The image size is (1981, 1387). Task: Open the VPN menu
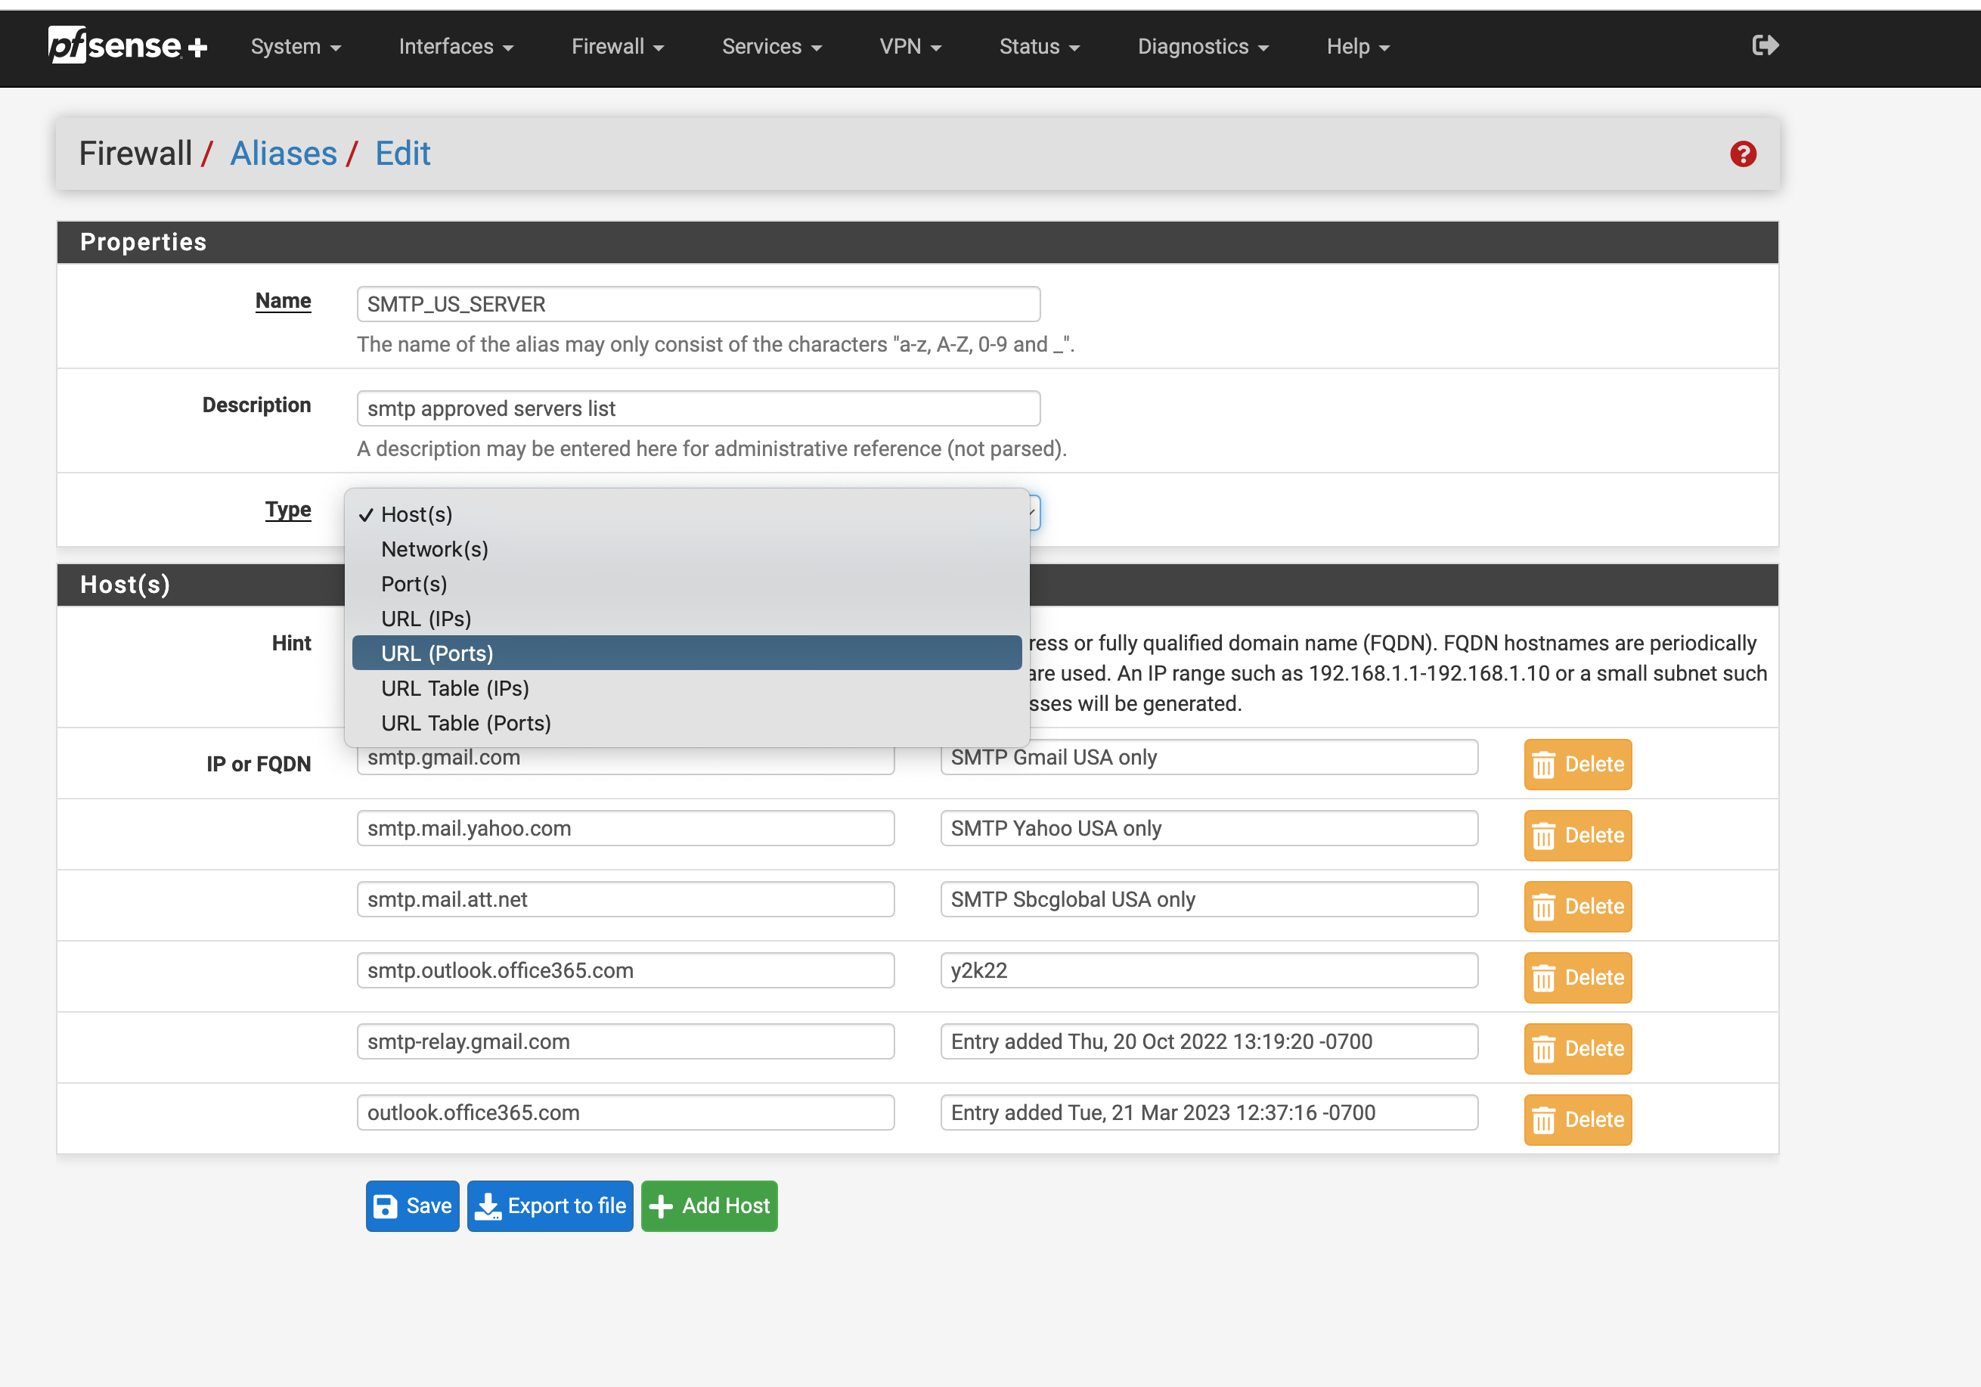pos(910,47)
